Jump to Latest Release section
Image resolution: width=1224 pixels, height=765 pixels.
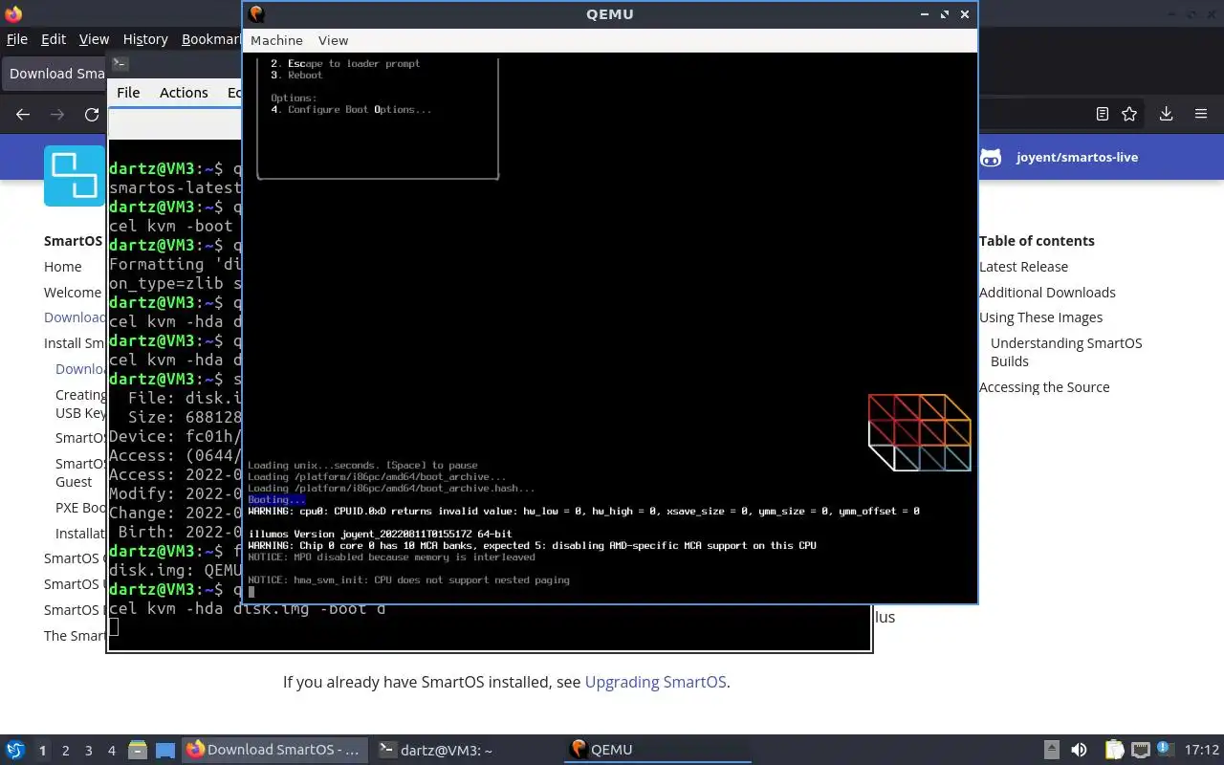tap(1023, 267)
